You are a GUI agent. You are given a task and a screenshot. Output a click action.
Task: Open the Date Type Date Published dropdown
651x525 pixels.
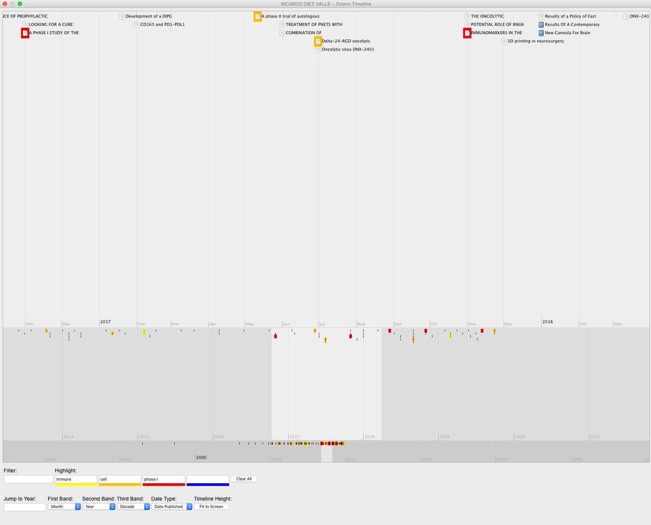(172, 507)
